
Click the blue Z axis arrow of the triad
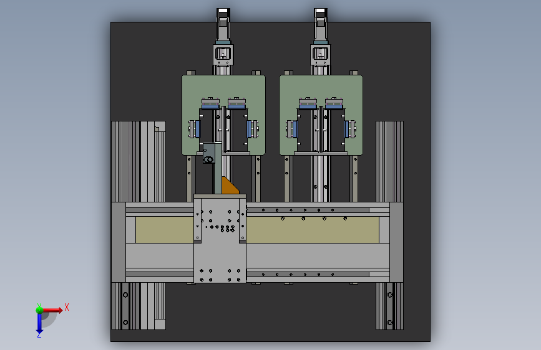click(39, 324)
